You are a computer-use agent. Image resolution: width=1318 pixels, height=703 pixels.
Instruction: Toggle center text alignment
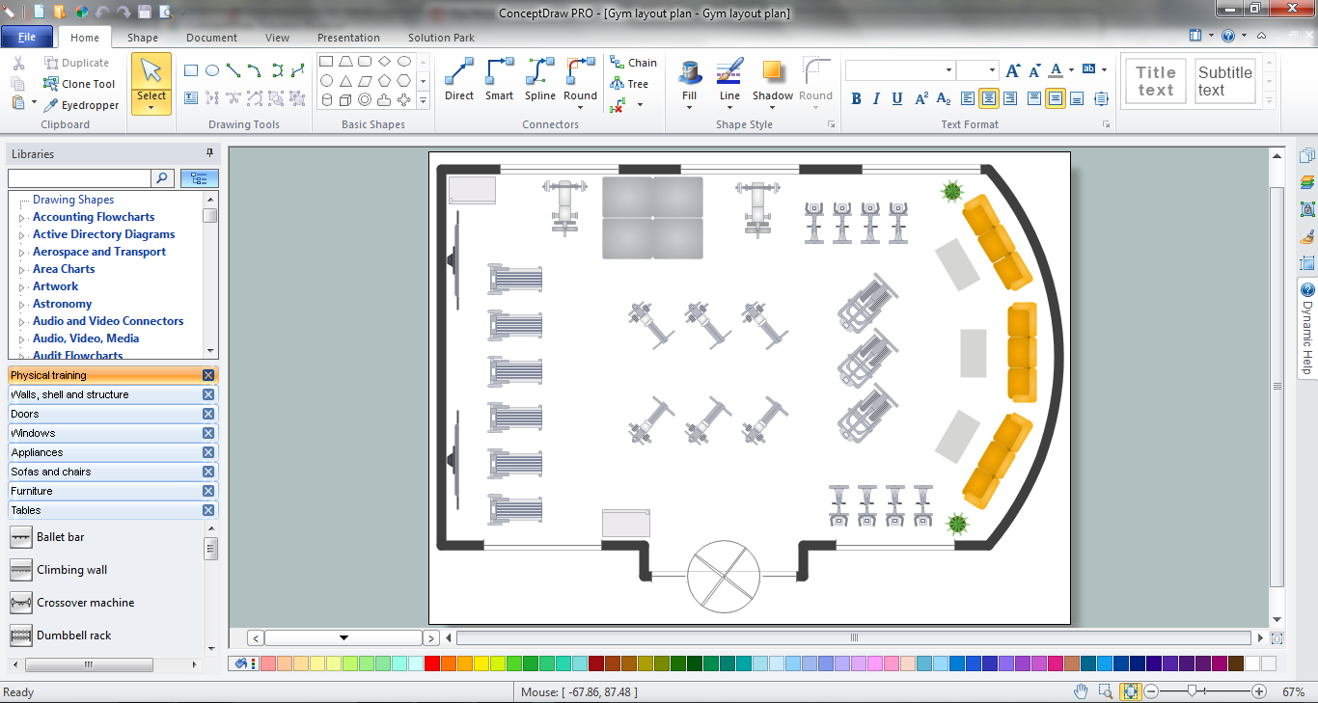pyautogui.click(x=989, y=98)
